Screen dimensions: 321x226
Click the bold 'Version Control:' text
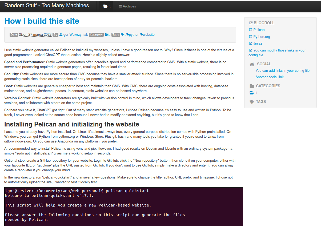[x=18, y=98]
